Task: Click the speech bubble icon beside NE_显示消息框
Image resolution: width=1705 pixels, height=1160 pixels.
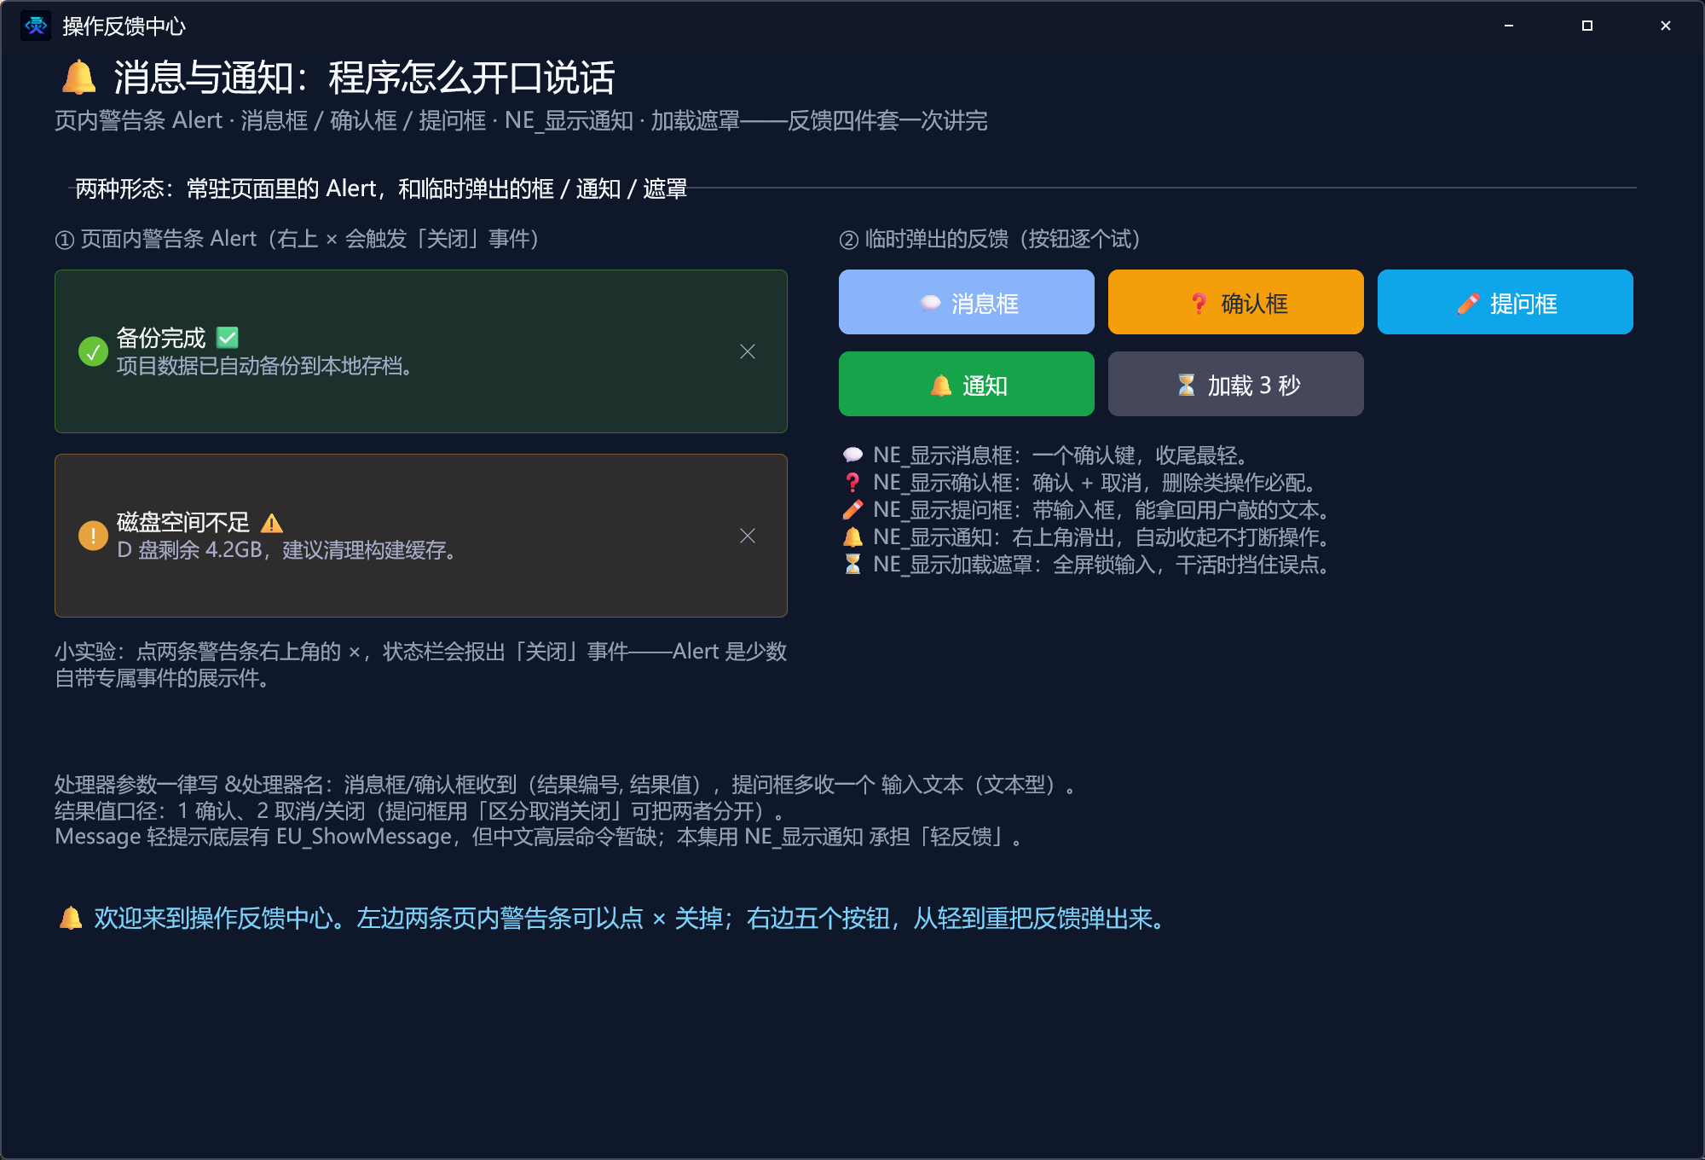Action: 852,455
